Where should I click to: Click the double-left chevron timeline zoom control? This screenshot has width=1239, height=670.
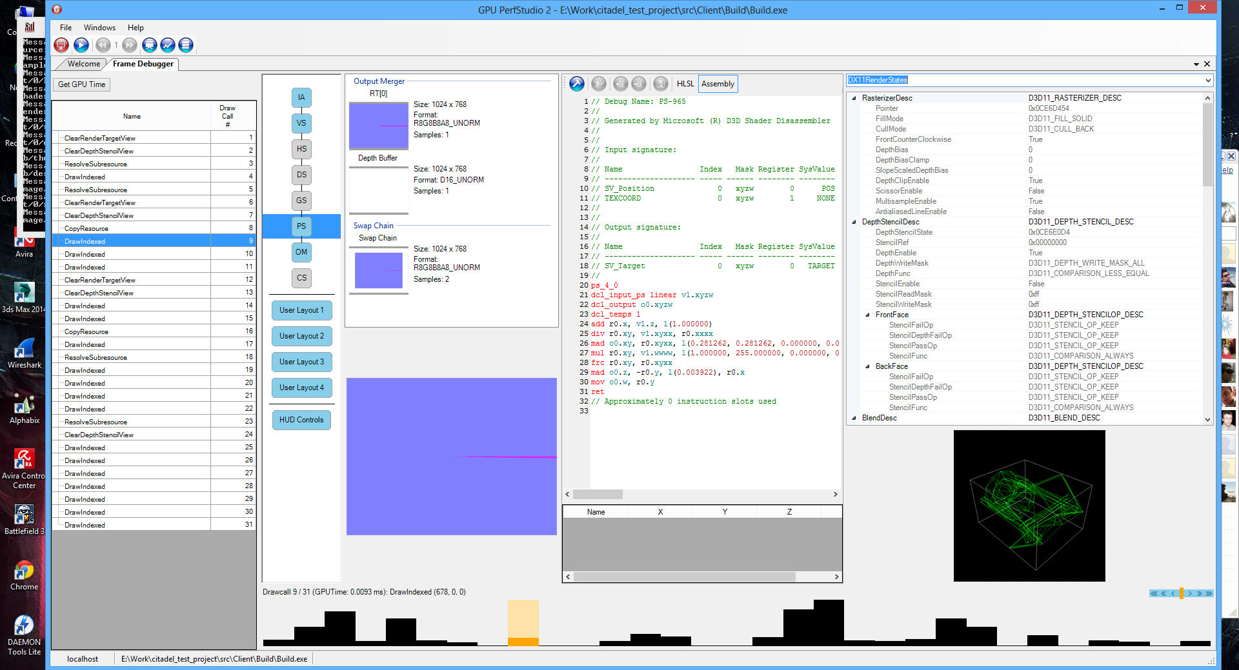pos(1163,593)
